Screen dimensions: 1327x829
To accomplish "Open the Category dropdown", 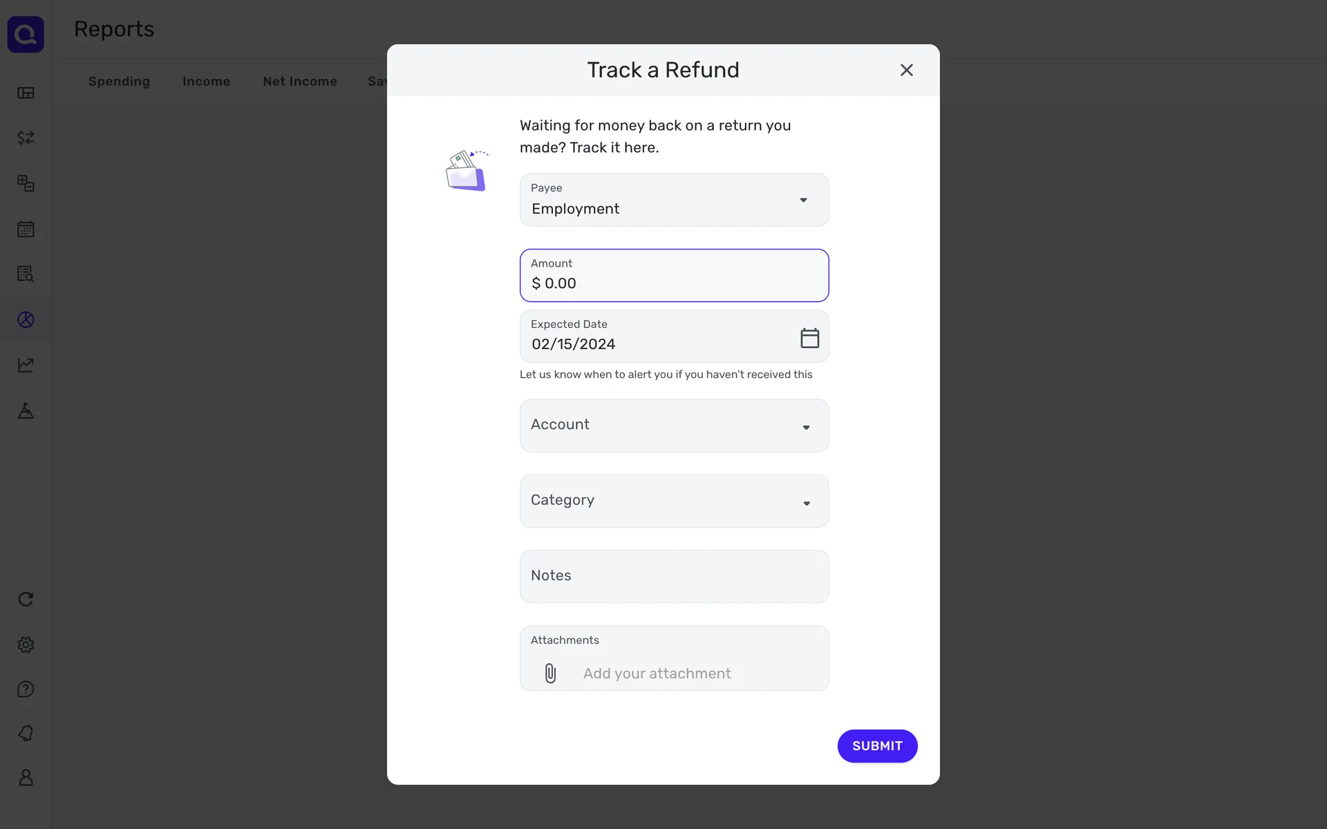I will pos(674,501).
